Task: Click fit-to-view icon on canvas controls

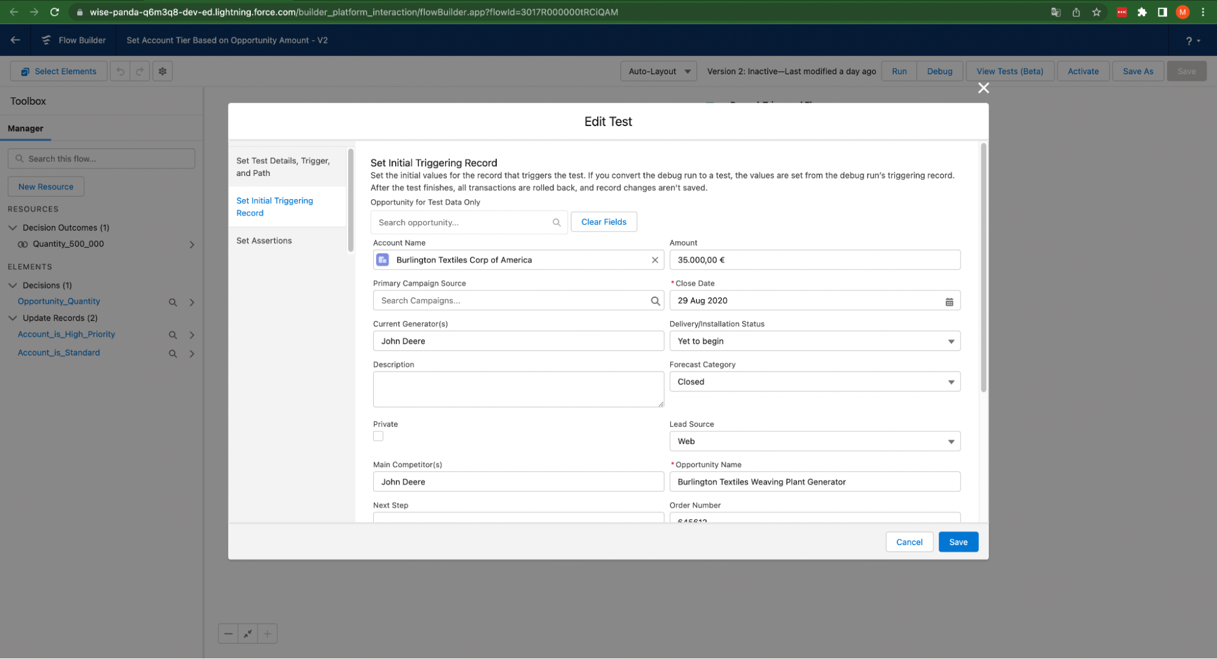Action: click(x=248, y=633)
